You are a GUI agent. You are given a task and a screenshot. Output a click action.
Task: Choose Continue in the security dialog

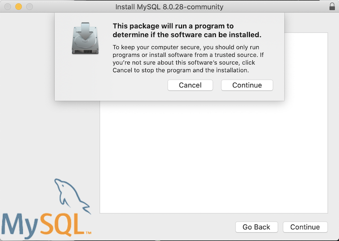247,85
